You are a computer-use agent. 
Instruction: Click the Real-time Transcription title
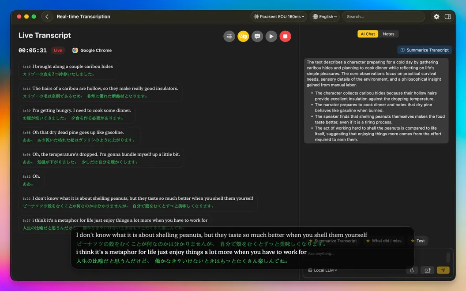(83, 17)
